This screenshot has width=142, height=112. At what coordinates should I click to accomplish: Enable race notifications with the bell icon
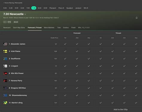tap(137, 18)
